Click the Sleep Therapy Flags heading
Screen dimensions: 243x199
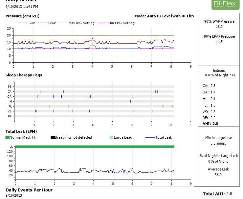pos(24,75)
